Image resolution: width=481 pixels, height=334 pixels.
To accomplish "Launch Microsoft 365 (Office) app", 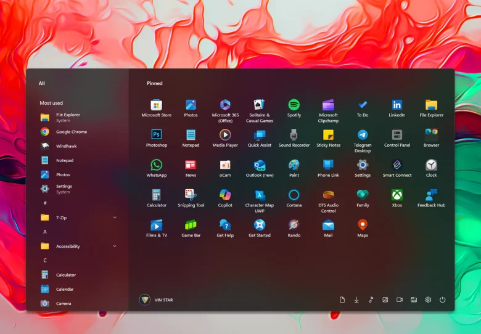I will 225,111.
